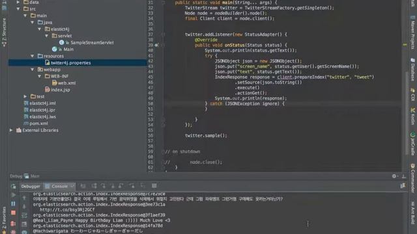Open the Commander tool window

click(412, 178)
